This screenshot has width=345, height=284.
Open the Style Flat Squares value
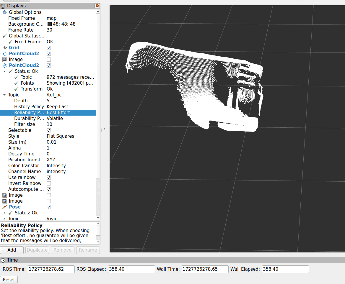click(60, 136)
